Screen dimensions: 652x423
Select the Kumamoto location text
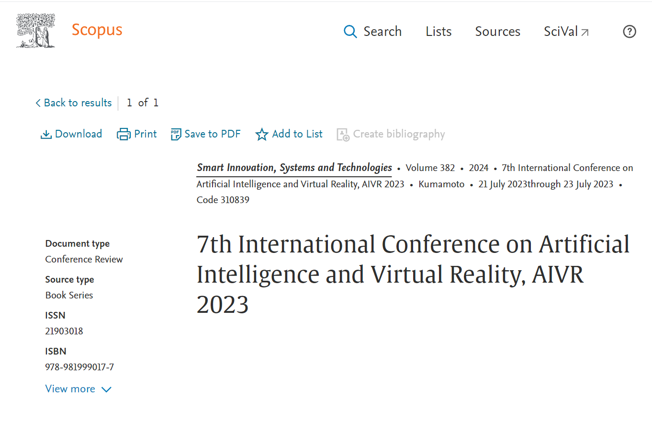[441, 184]
